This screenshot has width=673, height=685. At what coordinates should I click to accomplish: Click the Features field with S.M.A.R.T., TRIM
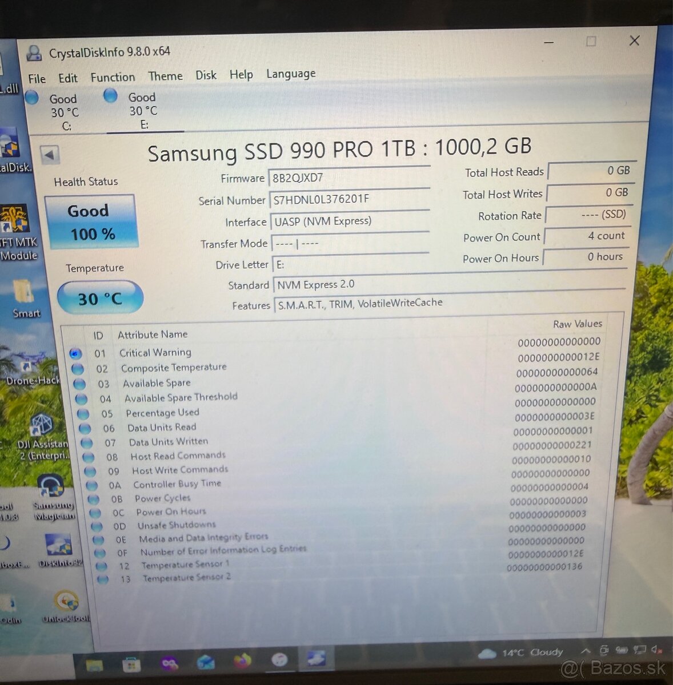(x=449, y=304)
